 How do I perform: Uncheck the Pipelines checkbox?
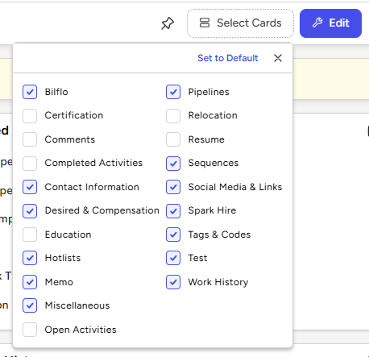tap(173, 92)
